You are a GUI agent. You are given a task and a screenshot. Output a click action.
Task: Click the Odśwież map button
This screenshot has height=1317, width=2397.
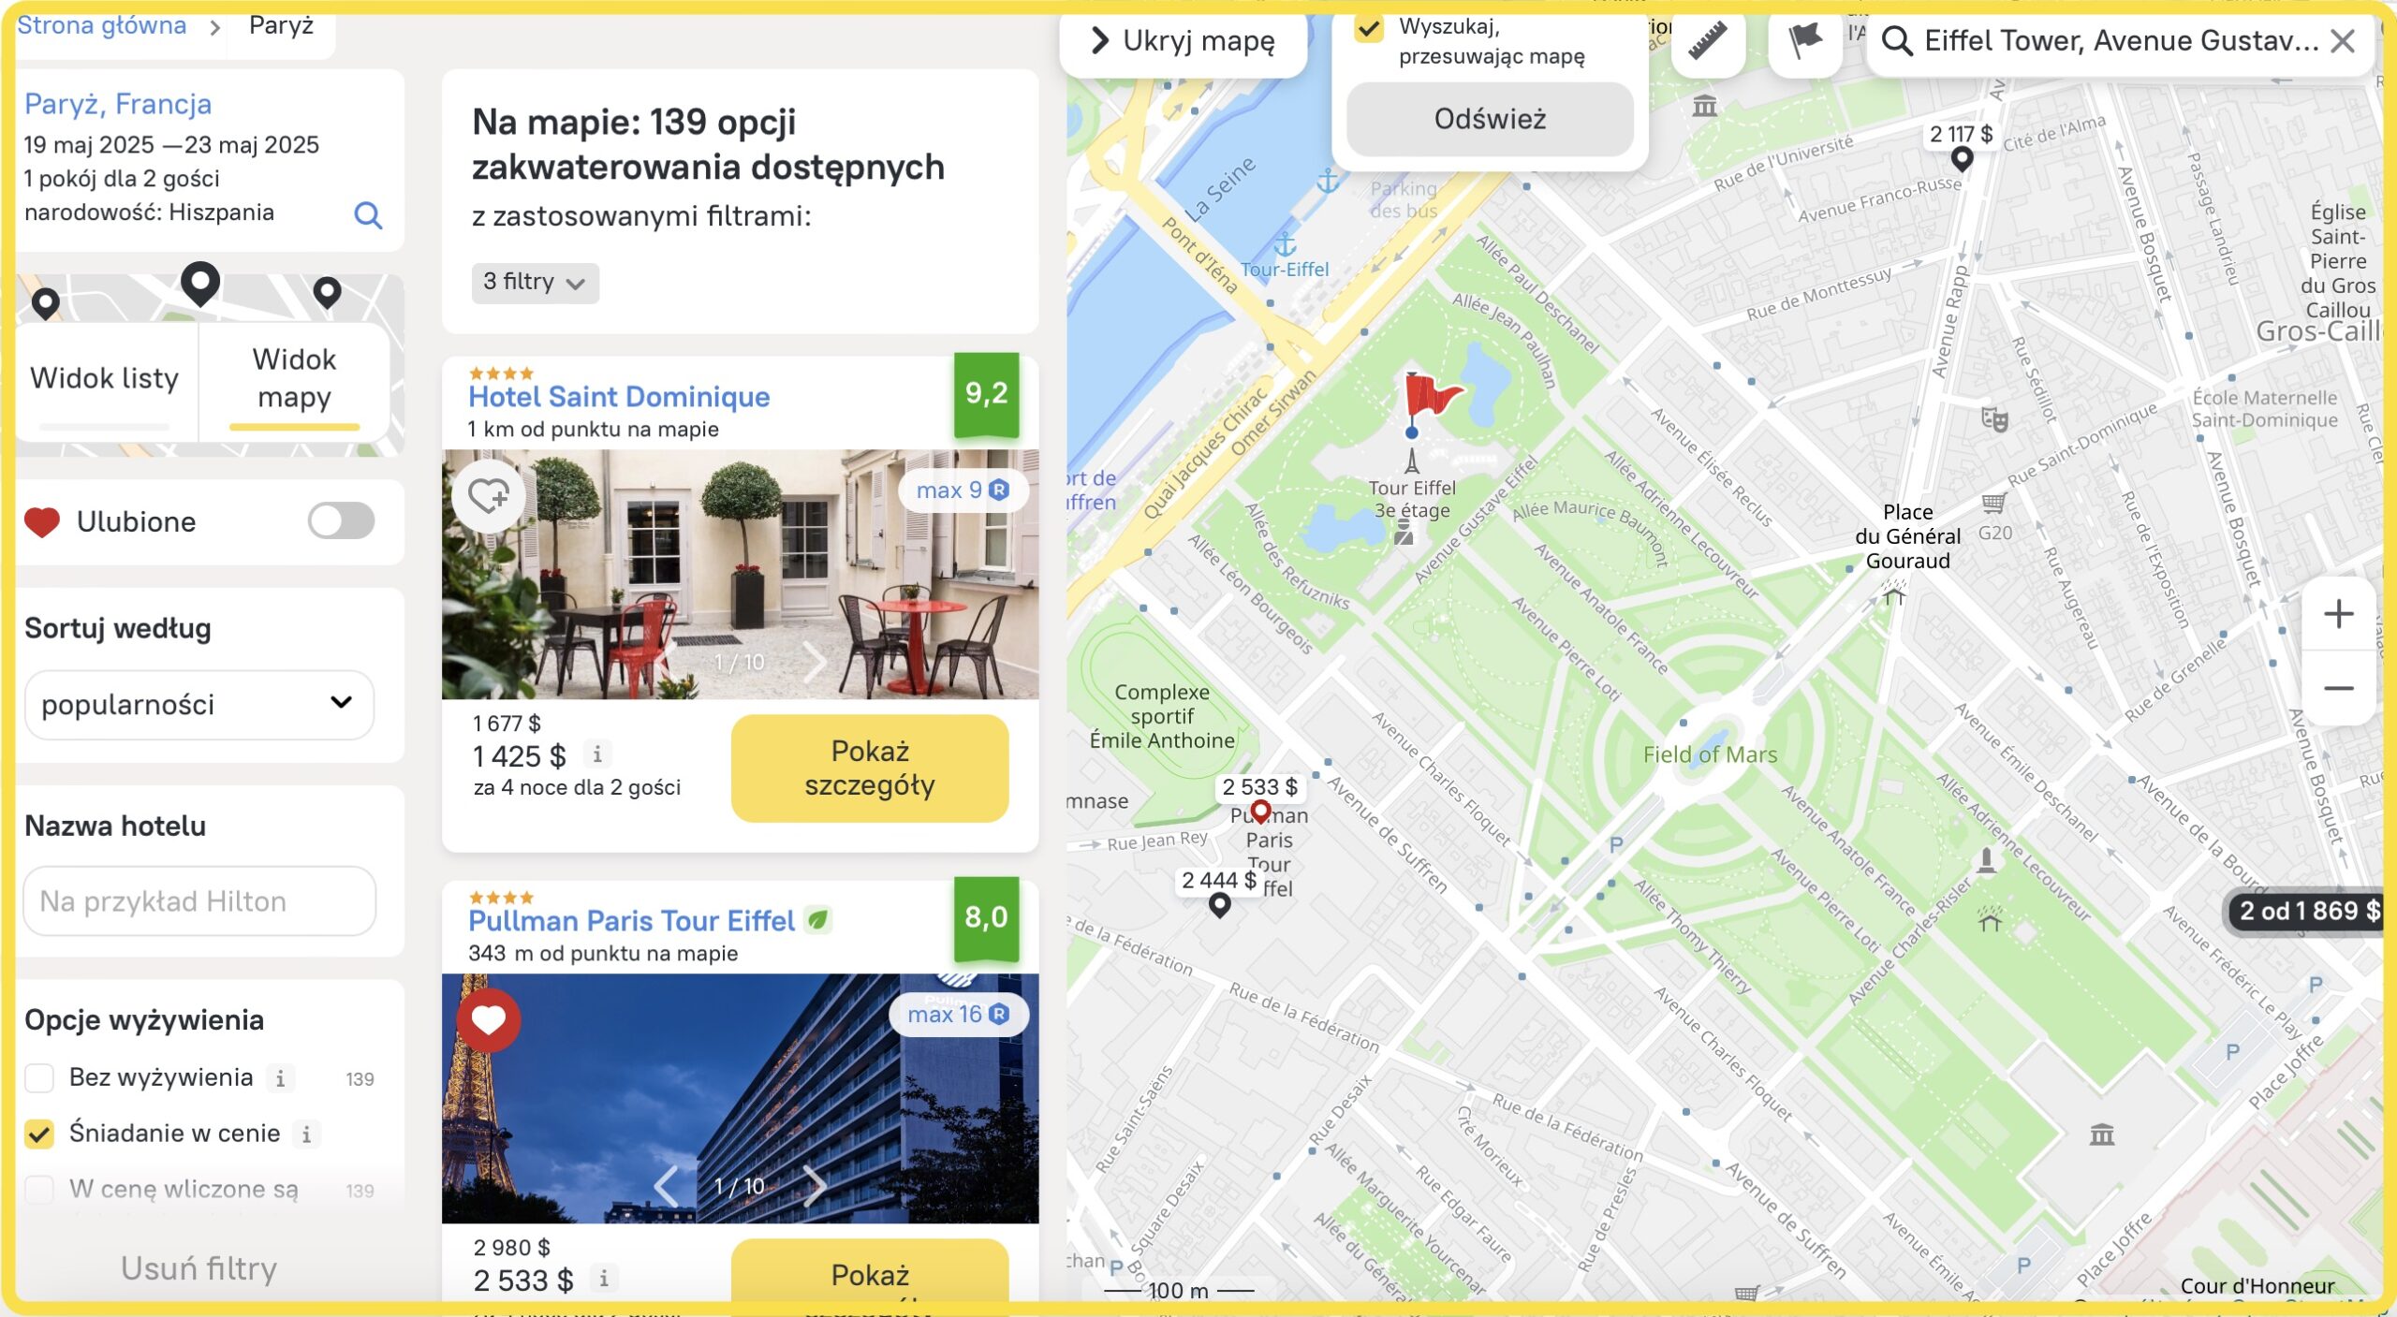click(1490, 119)
